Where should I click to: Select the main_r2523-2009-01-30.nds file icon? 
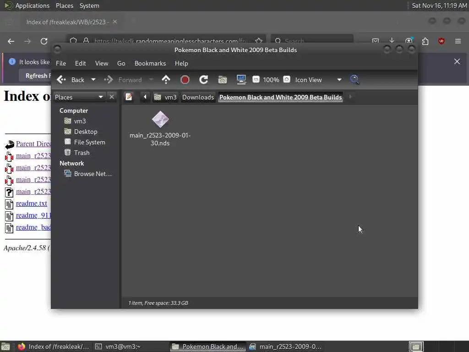tap(160, 120)
